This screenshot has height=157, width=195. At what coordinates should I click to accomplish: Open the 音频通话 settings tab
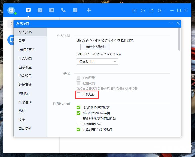tap(30, 102)
